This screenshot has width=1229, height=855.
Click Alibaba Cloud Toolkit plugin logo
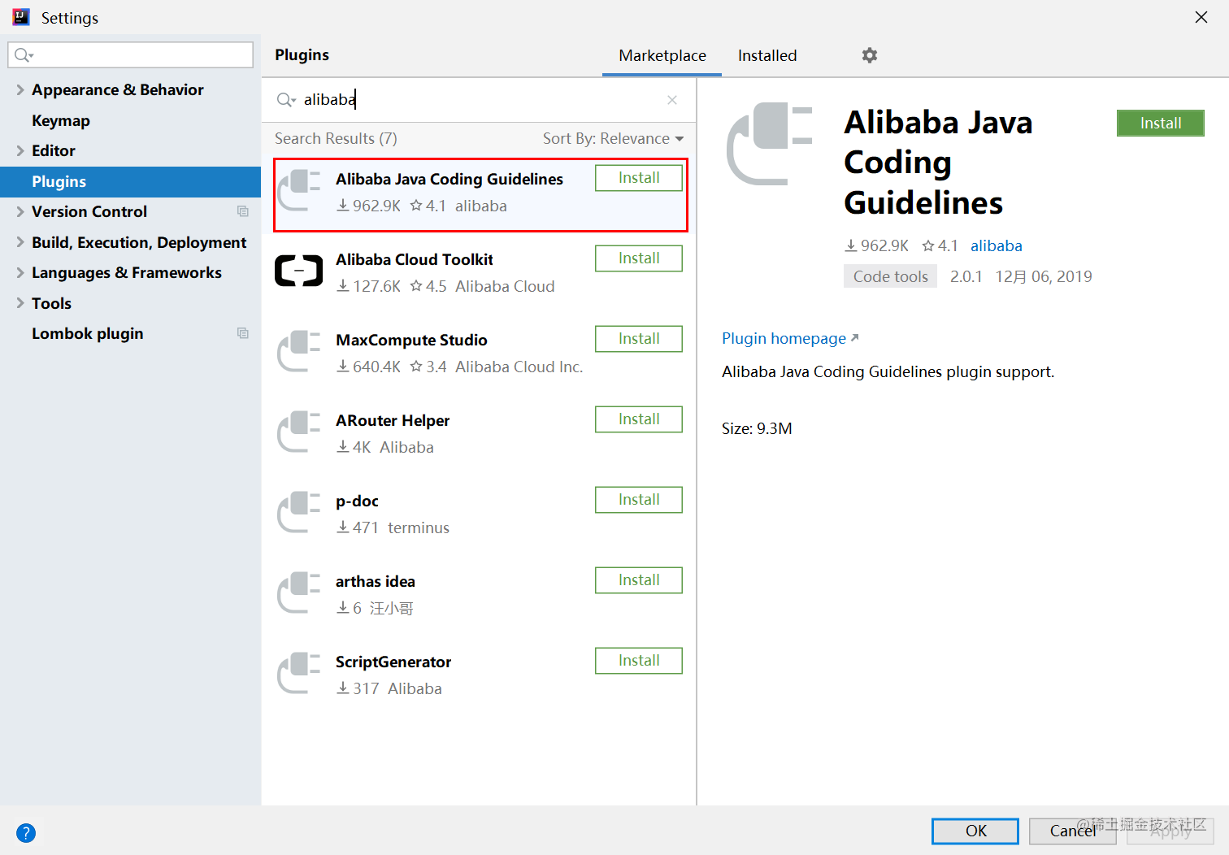[299, 271]
